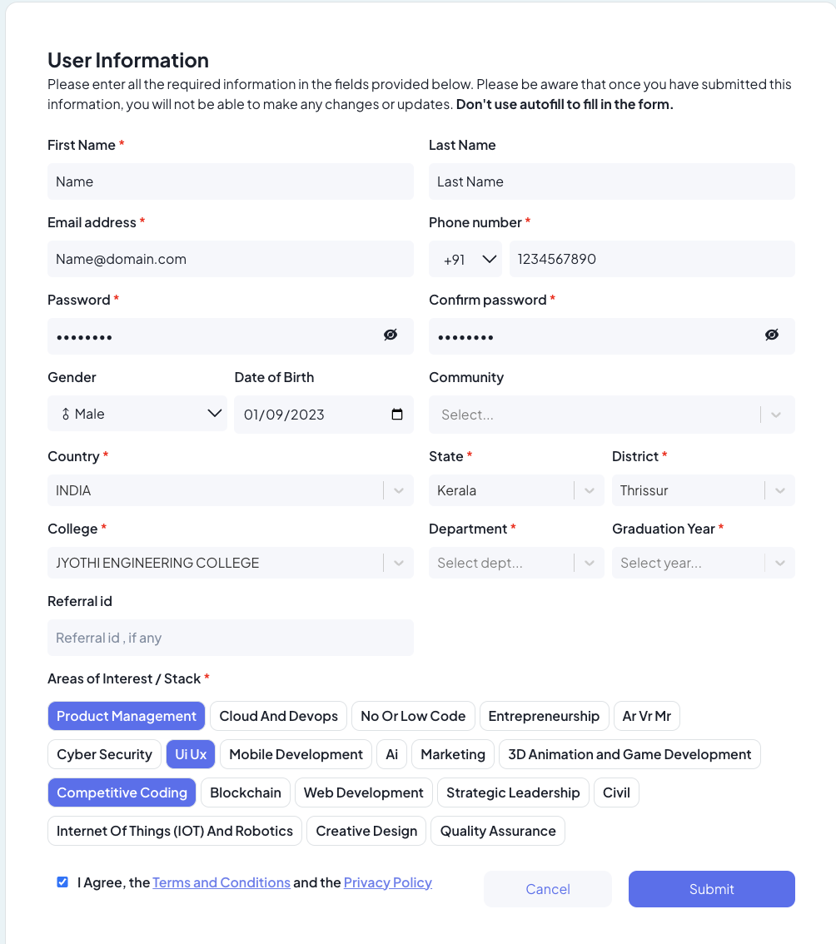Show the Password field's hidden text
The image size is (836, 944).
(x=391, y=335)
